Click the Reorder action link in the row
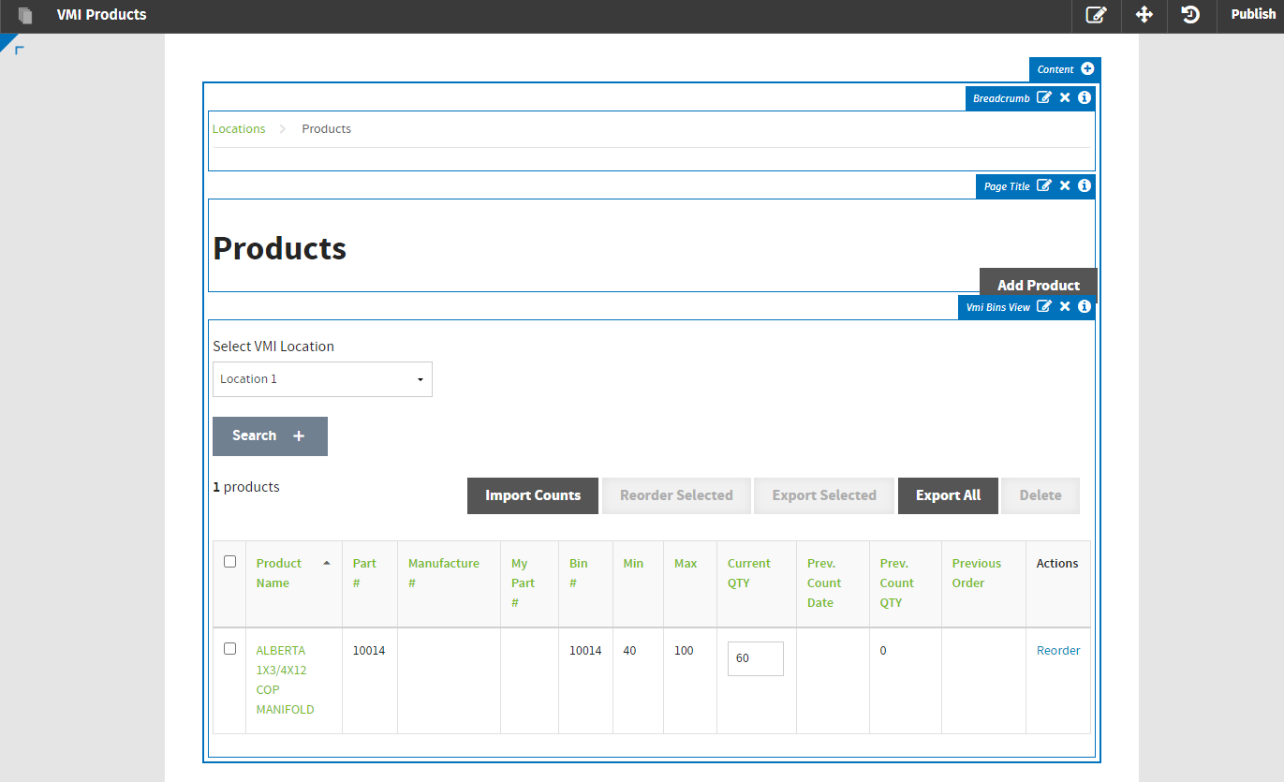The image size is (1284, 782). point(1058,650)
